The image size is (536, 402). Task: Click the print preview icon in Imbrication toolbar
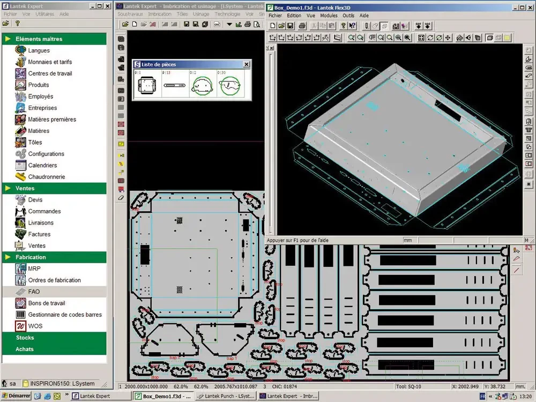coord(257,24)
